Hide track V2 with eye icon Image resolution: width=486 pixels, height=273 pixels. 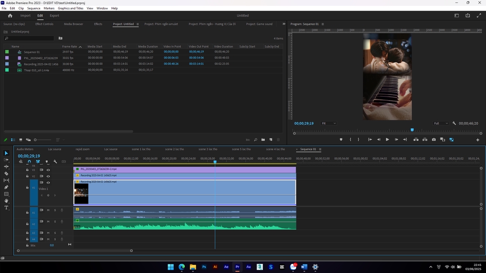point(48,176)
